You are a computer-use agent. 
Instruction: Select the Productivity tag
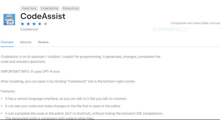(71, 8)
